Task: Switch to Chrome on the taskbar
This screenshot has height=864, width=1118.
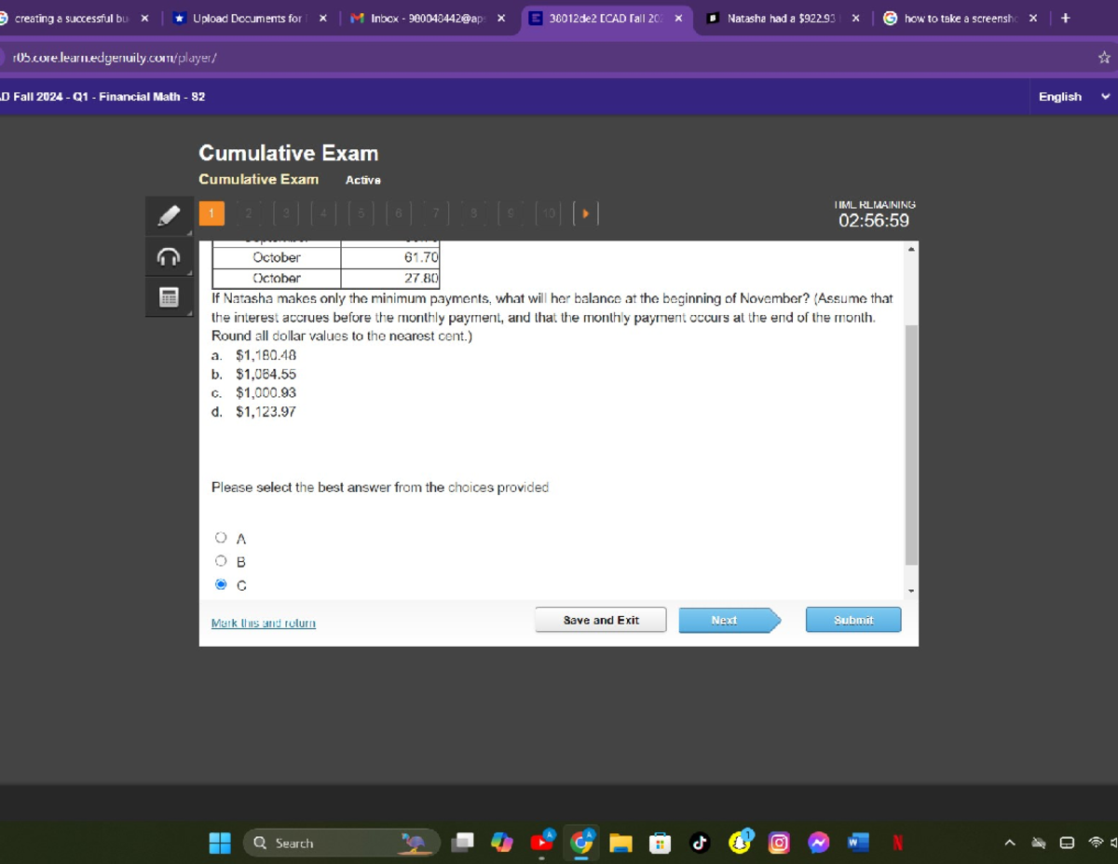Action: 582,843
